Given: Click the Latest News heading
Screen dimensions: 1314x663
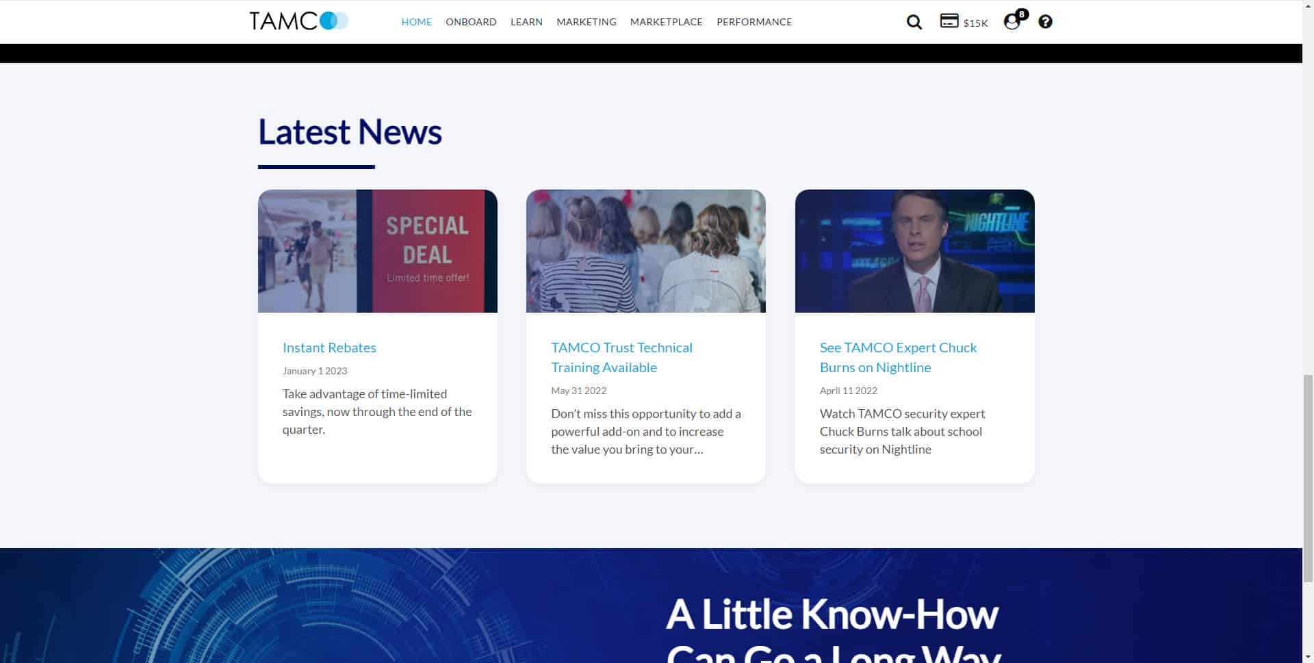Looking at the screenshot, I should tap(350, 132).
